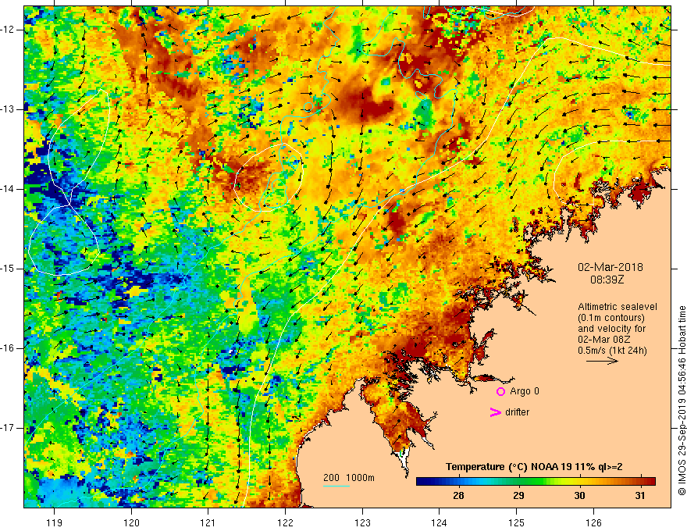Click longitude axis label 120
687x531 pixels.
point(131,522)
